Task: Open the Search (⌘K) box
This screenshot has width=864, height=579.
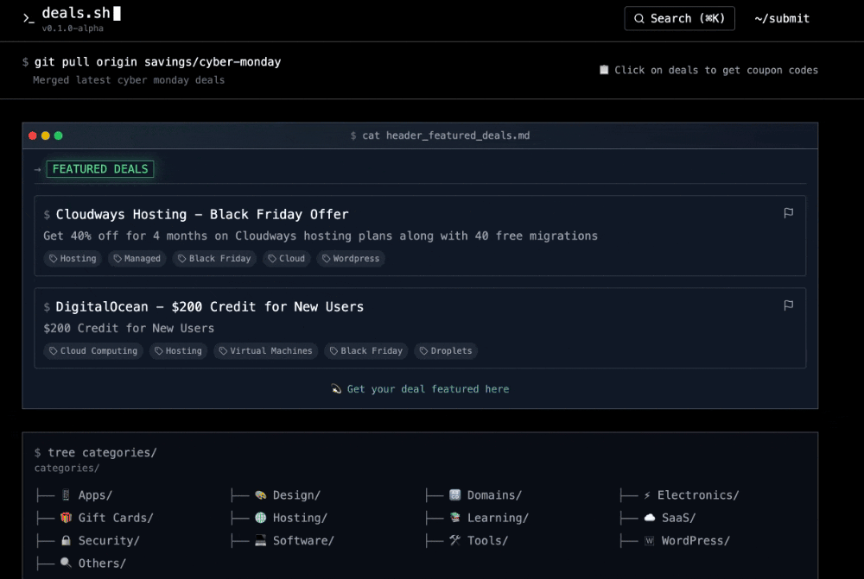Action: (x=679, y=18)
